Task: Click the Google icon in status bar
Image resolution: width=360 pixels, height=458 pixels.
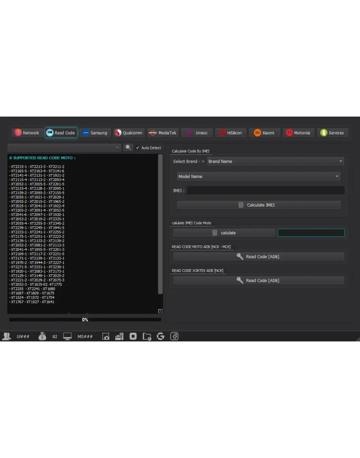Action: [x=161, y=336]
